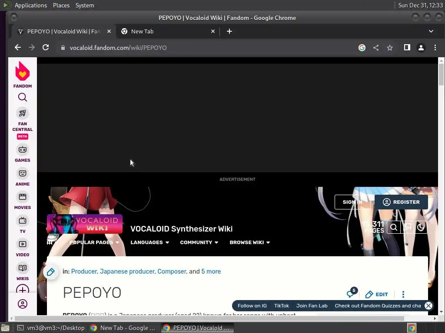View site padlock information

63,48
